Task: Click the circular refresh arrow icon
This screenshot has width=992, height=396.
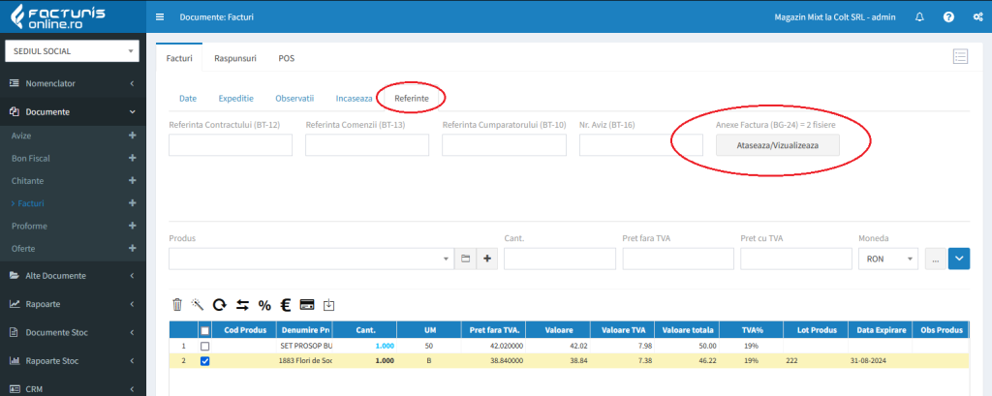Action: pyautogui.click(x=219, y=305)
